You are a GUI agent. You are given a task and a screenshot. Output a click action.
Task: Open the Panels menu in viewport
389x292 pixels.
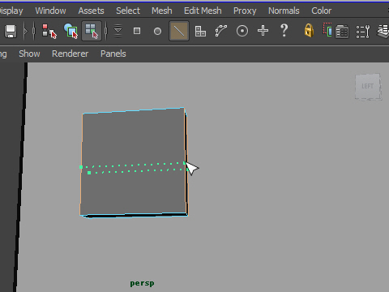coord(113,54)
